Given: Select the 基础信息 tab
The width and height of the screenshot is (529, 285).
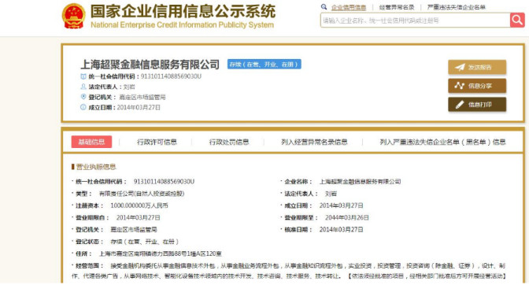Looking at the screenshot, I should (91, 142).
